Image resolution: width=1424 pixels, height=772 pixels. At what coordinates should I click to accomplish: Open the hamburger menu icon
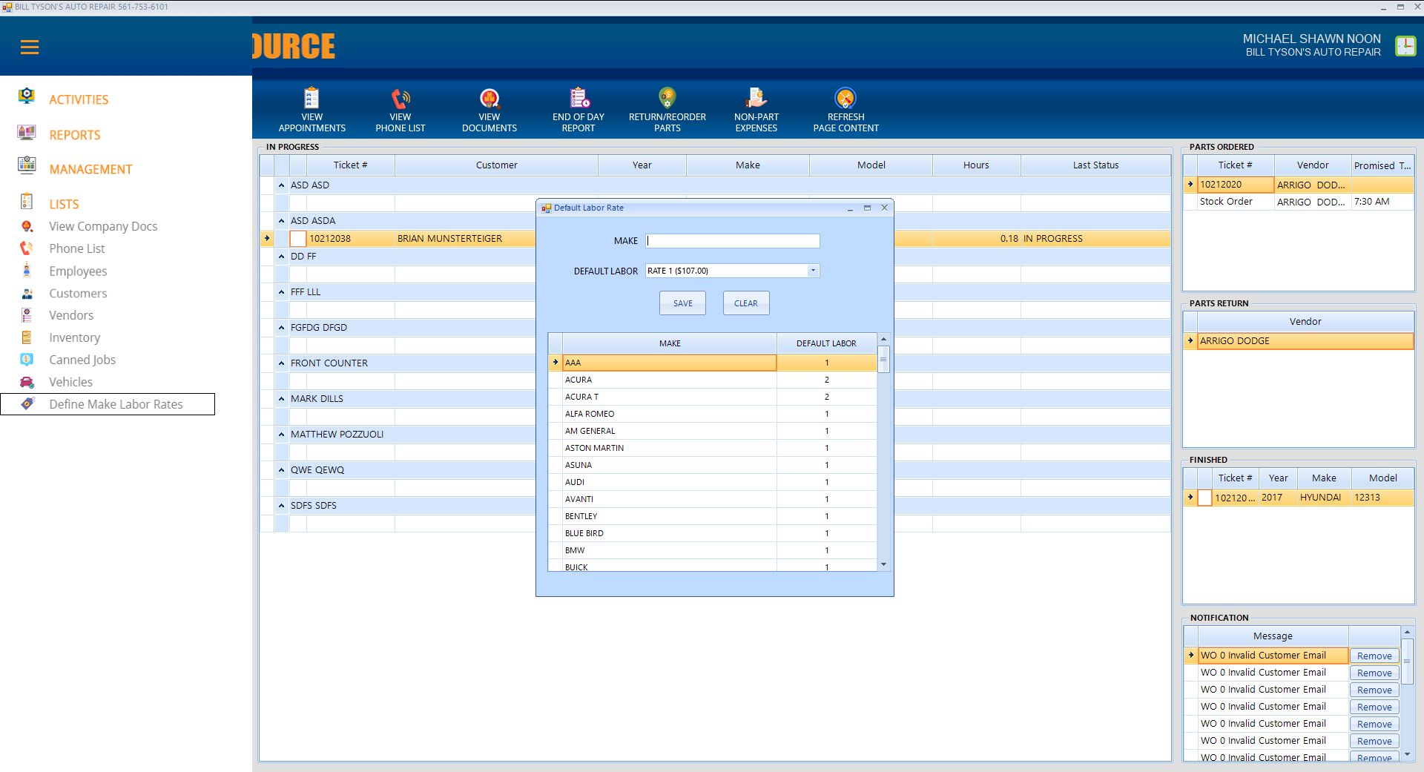tap(30, 47)
